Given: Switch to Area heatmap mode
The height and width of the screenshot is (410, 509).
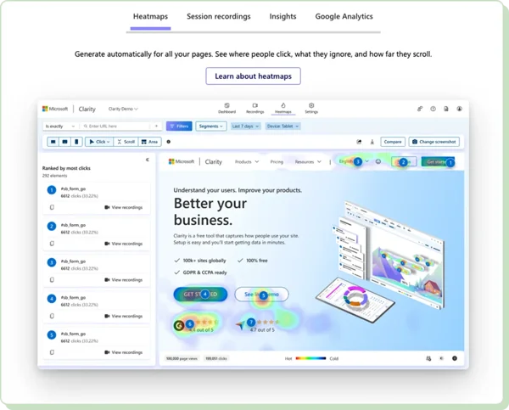Looking at the screenshot, I should pyautogui.click(x=149, y=142).
